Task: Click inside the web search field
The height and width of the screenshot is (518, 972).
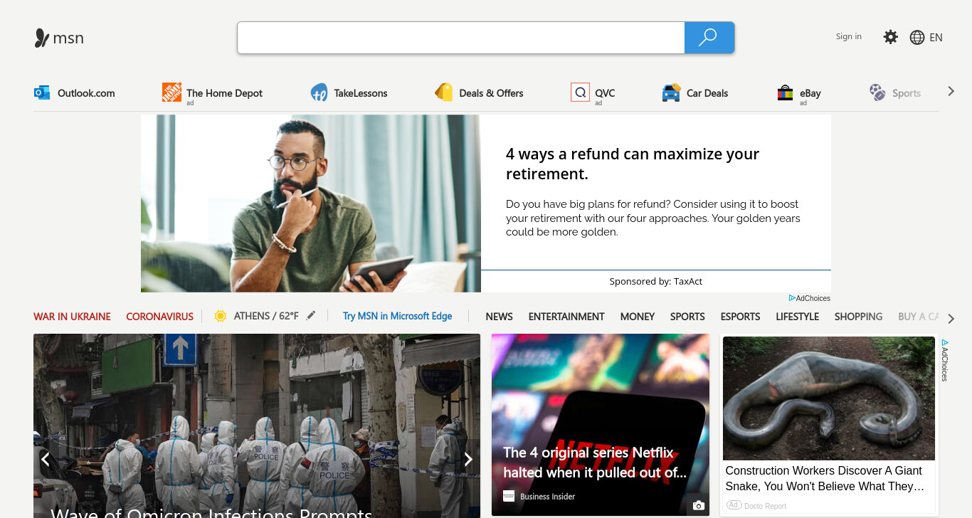Action: click(x=461, y=38)
